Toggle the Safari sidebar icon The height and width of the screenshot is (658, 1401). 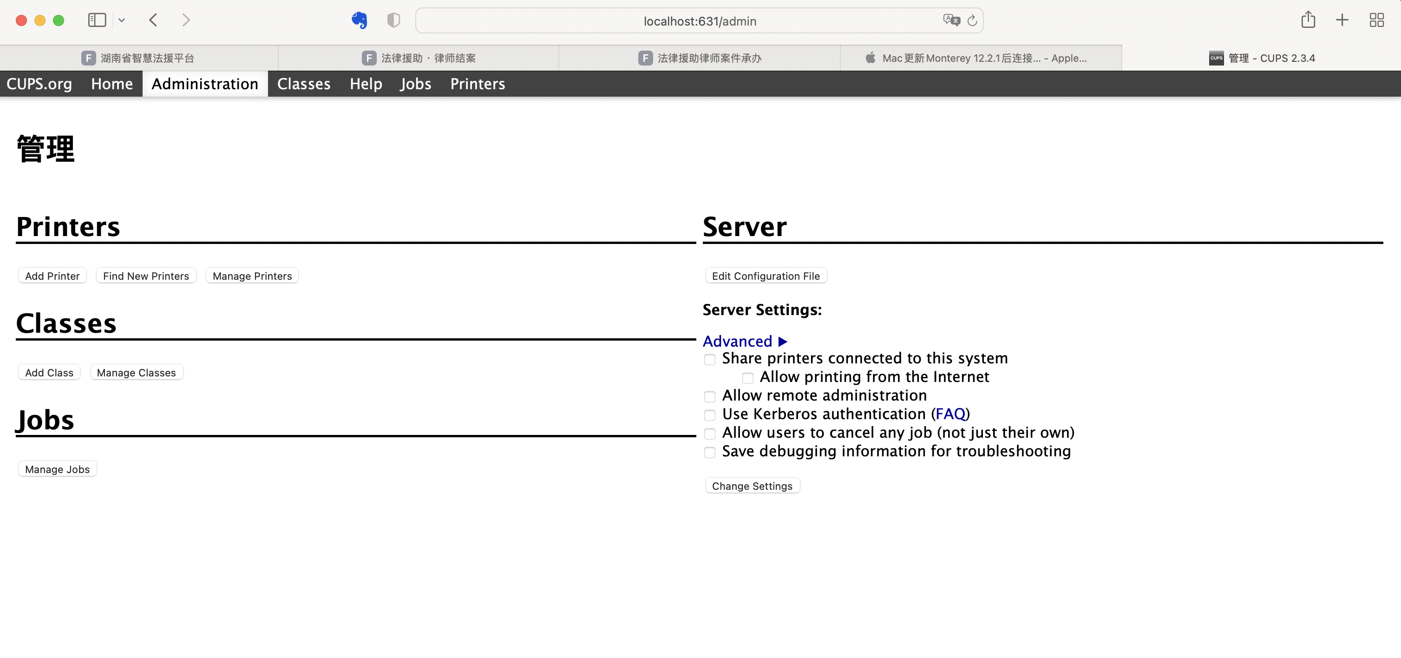(97, 21)
